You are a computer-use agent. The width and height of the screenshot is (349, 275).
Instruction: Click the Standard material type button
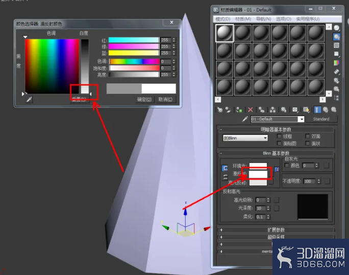321,119
